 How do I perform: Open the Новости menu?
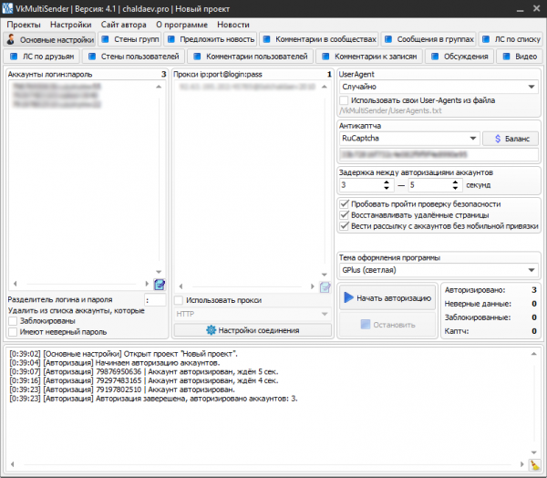pos(233,25)
